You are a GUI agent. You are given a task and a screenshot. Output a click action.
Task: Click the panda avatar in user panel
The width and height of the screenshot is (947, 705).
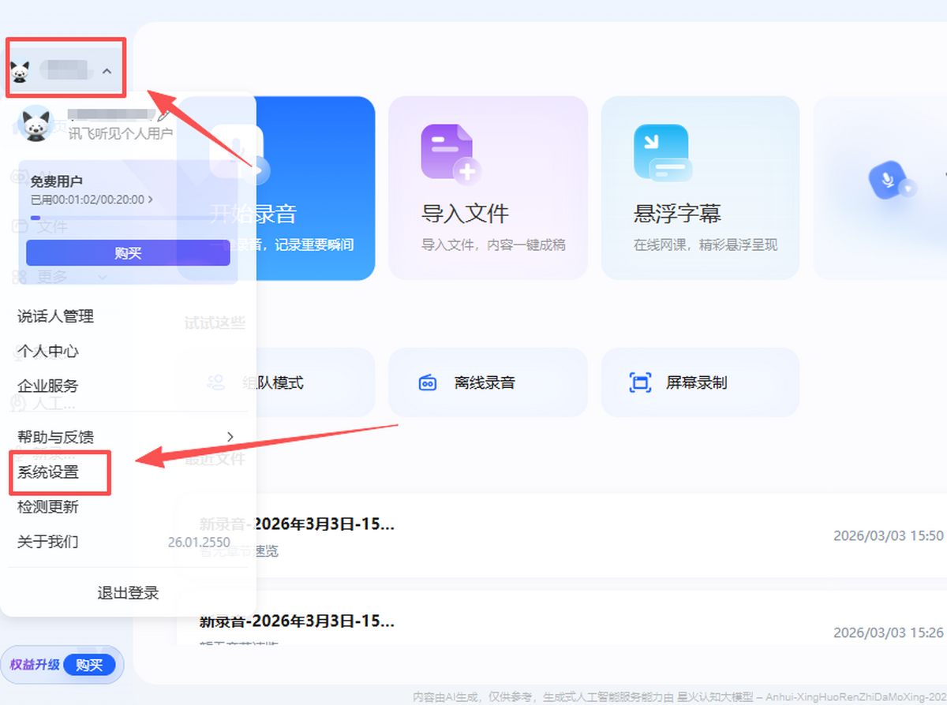[36, 124]
